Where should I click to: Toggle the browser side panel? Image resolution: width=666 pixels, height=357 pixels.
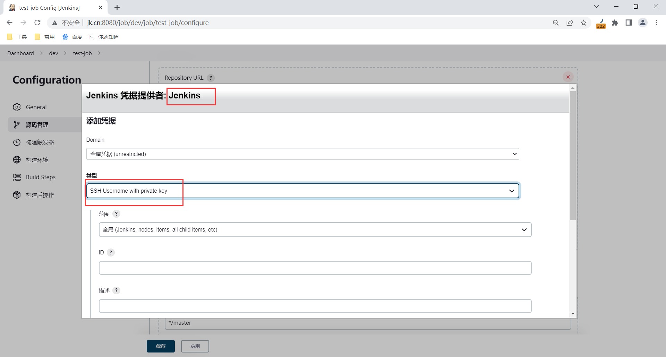click(x=629, y=23)
